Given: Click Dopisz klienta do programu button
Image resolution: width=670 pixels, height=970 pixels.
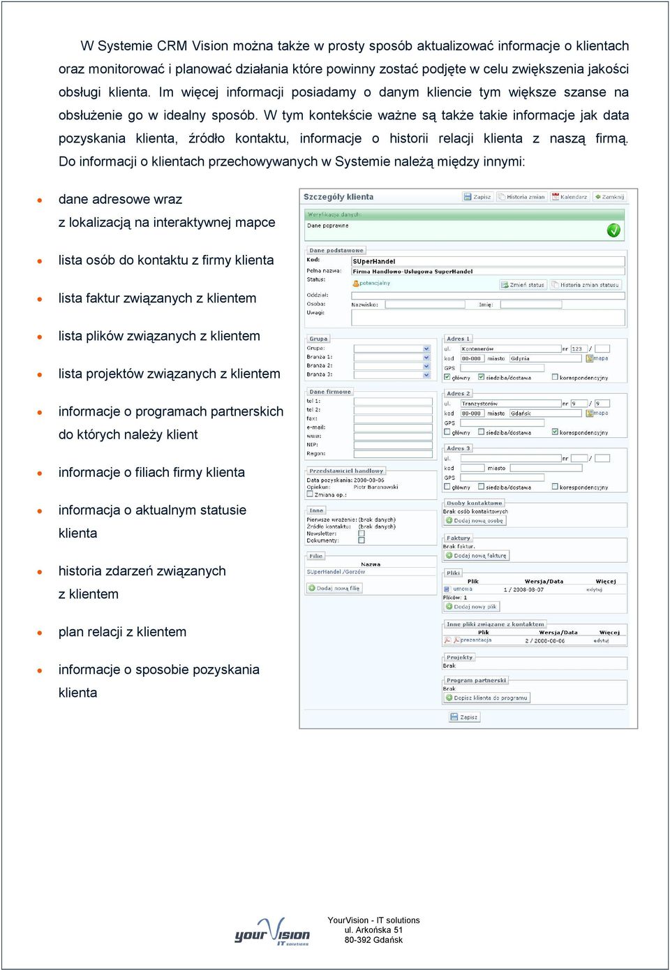Looking at the screenshot, I should pos(486,698).
